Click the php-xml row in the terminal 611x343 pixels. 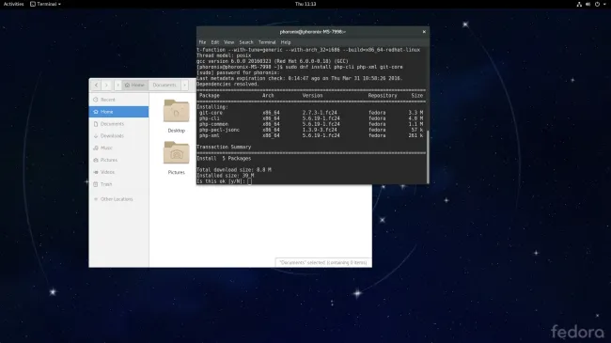point(311,135)
